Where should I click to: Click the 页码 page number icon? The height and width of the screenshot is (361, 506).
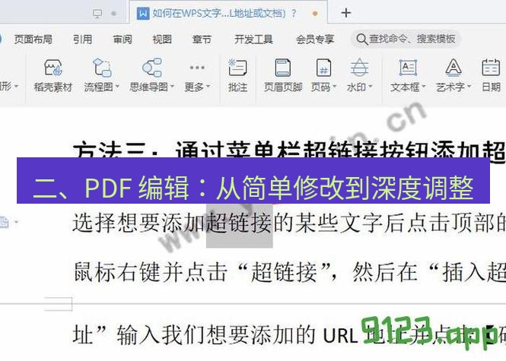pyautogui.click(x=323, y=68)
